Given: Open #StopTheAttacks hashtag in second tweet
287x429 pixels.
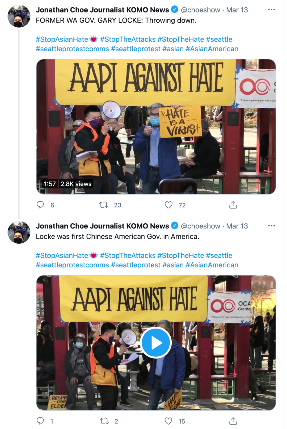Looking at the screenshot, I should click(x=128, y=255).
